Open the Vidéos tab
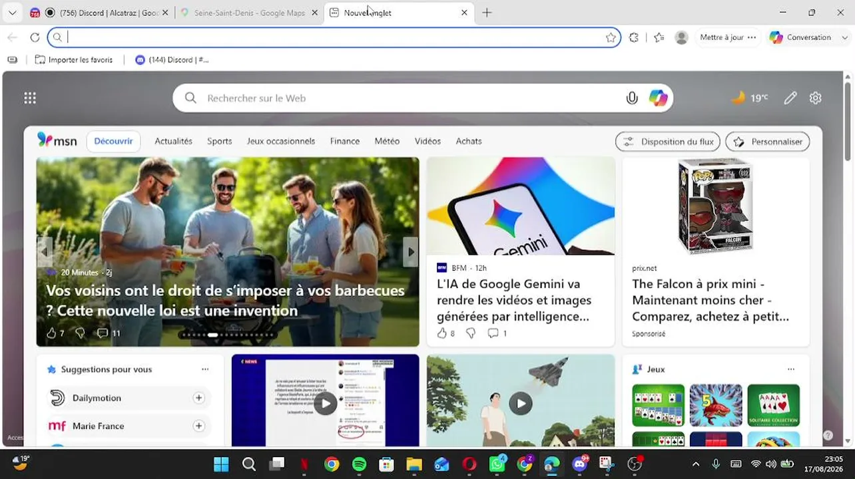Screen dimensions: 855x479 point(427,141)
